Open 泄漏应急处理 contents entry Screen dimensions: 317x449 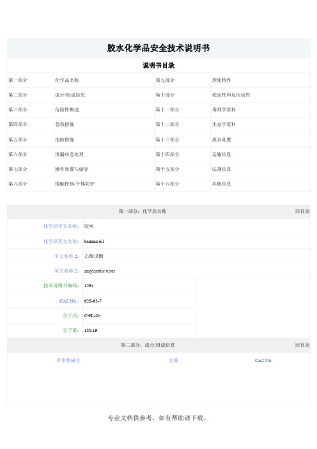coord(69,154)
